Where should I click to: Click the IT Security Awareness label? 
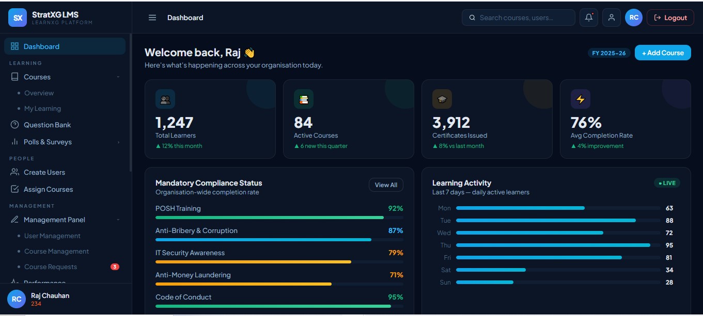tap(190, 253)
